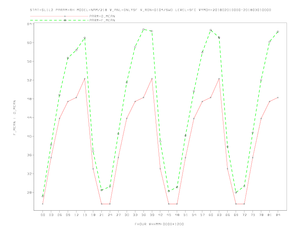Click x-axis forecast hour label 45
Screen dimensions: 303x234
(169, 215)
